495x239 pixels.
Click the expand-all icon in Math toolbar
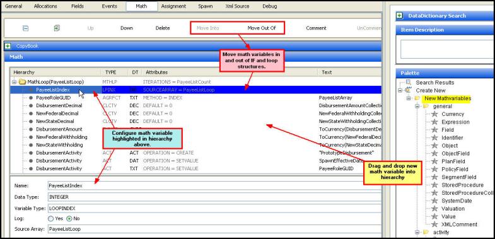click(57, 28)
